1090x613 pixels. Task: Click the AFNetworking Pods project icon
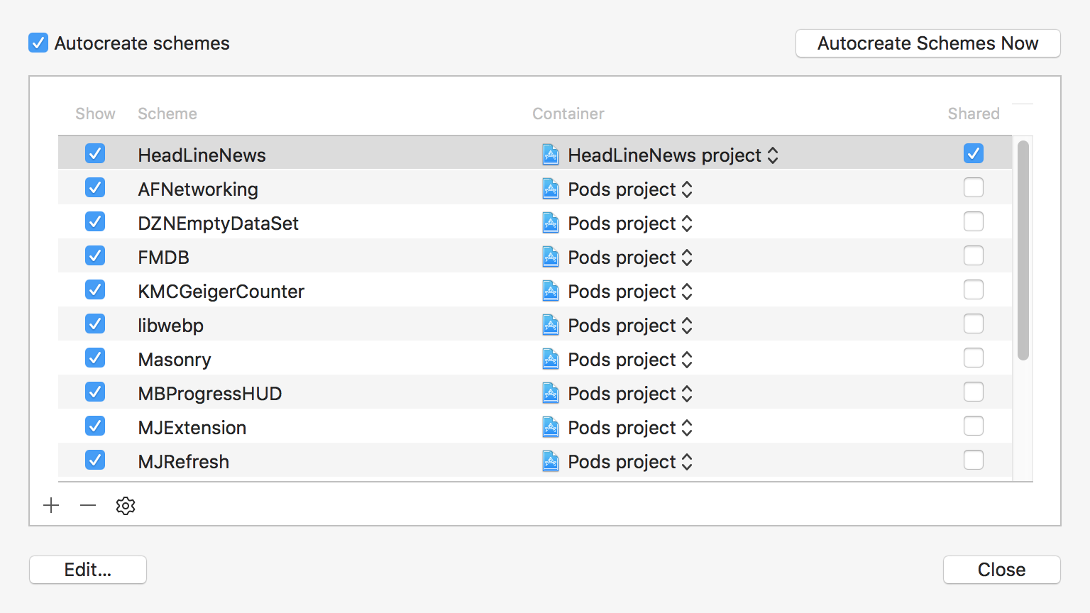tap(551, 189)
